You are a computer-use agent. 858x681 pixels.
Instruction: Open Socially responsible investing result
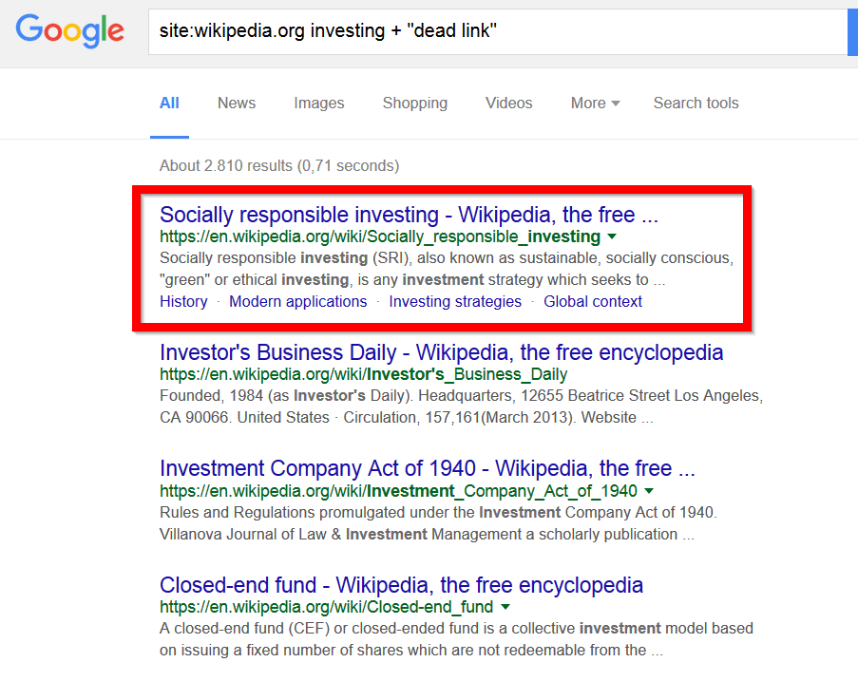click(409, 215)
